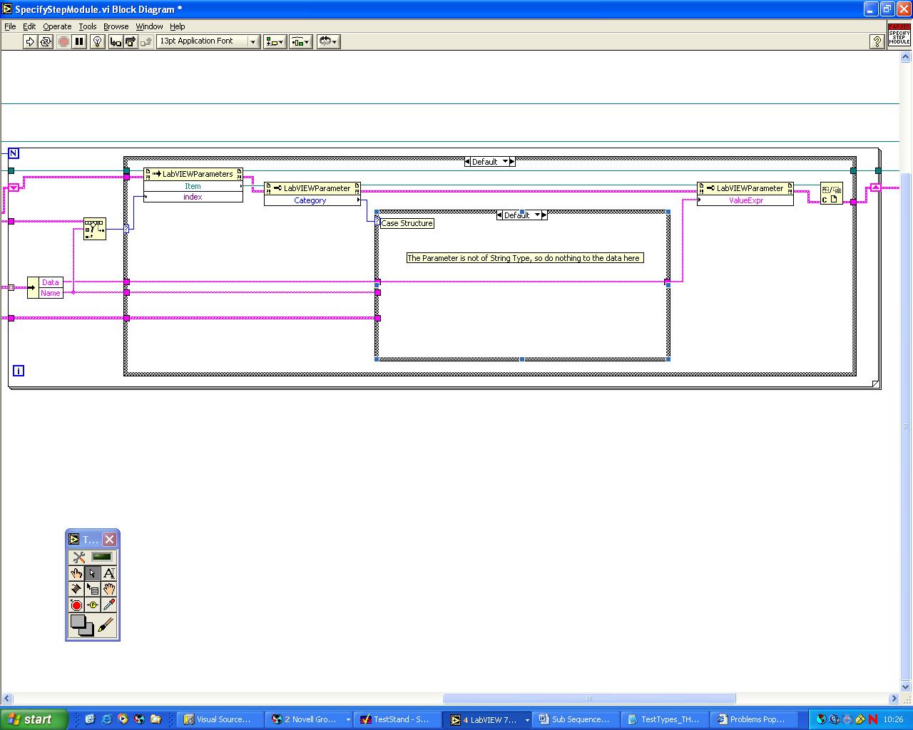
Task: Click the Windows Start button
Action: point(34,719)
